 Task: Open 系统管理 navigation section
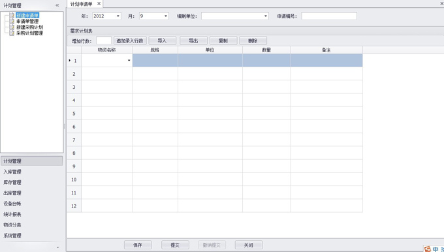coord(32,235)
